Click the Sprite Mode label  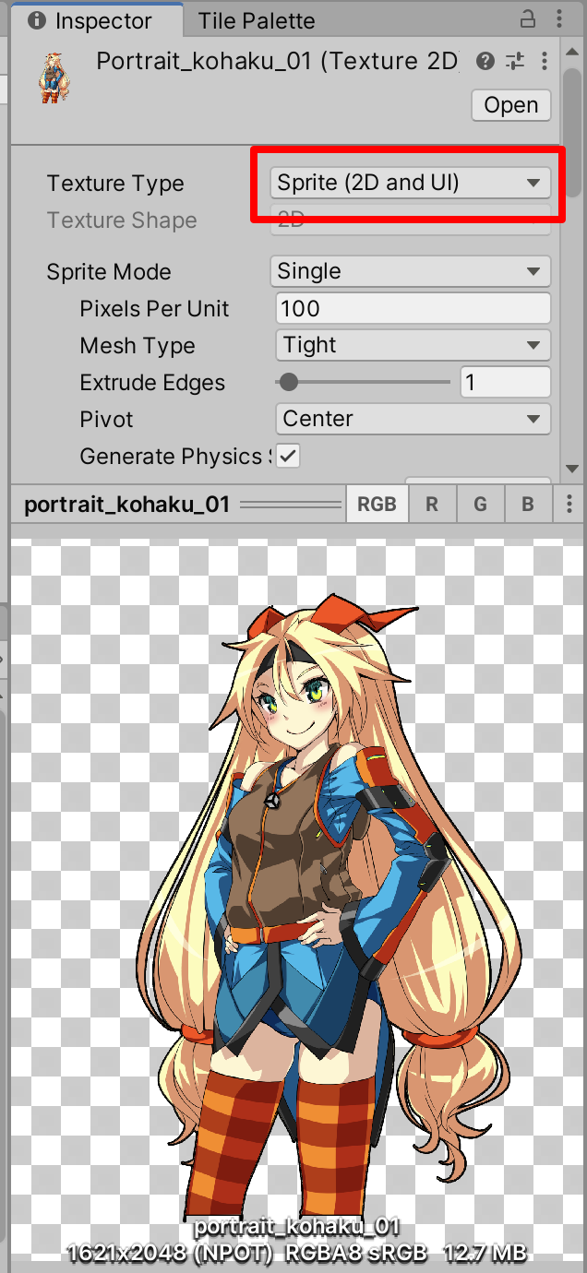pos(109,272)
